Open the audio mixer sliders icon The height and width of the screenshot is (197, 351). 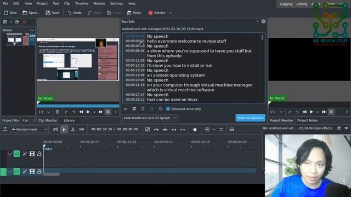[x=221, y=129]
